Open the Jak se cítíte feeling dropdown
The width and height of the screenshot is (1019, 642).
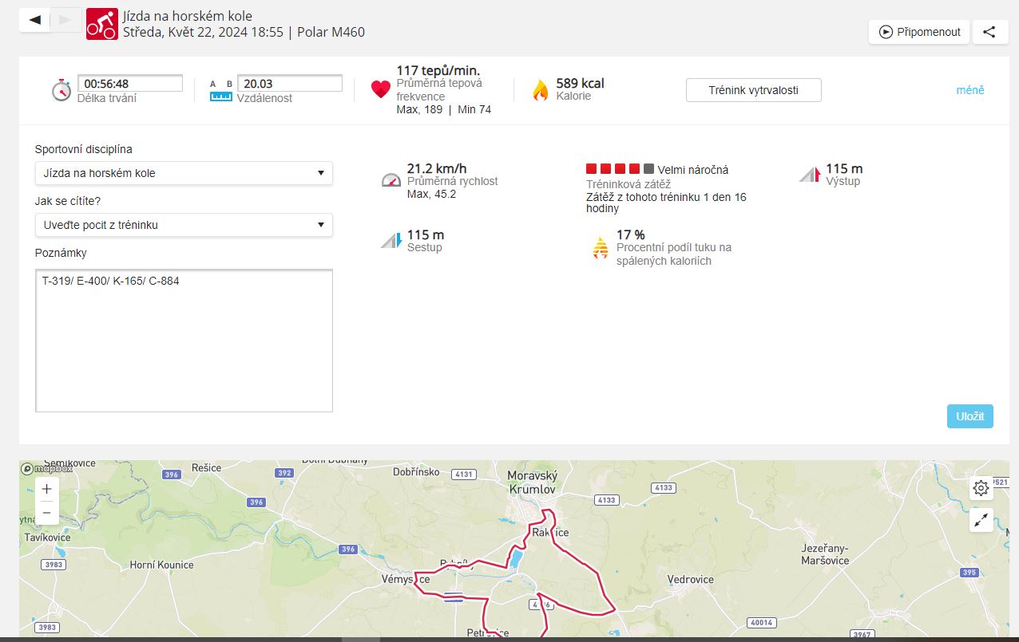184,225
